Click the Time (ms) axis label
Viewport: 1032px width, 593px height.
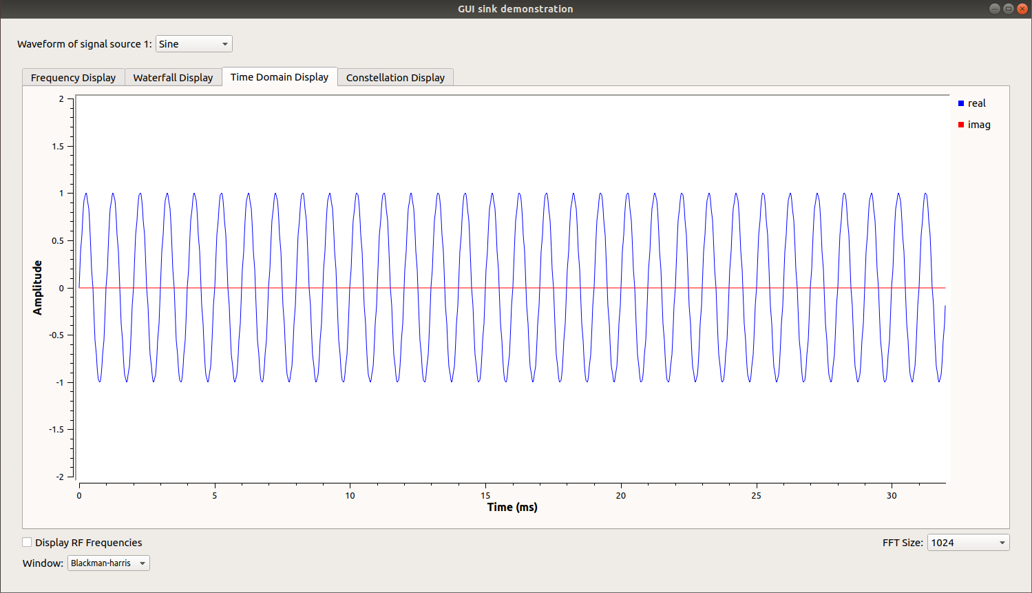pyautogui.click(x=511, y=507)
